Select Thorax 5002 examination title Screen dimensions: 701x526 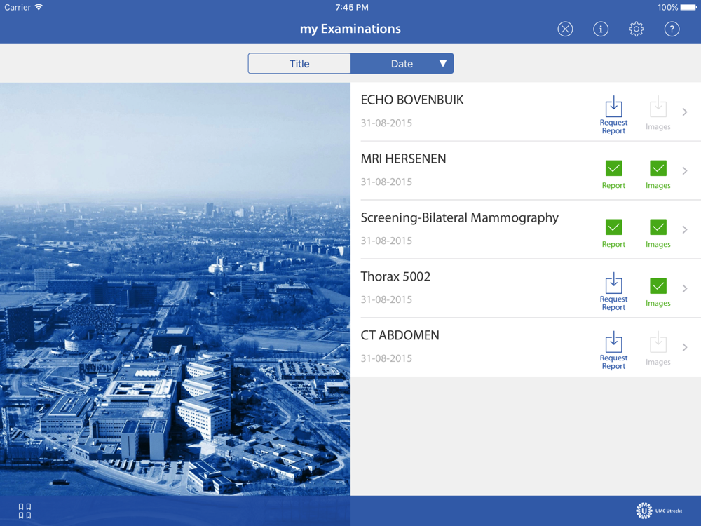[x=395, y=276]
